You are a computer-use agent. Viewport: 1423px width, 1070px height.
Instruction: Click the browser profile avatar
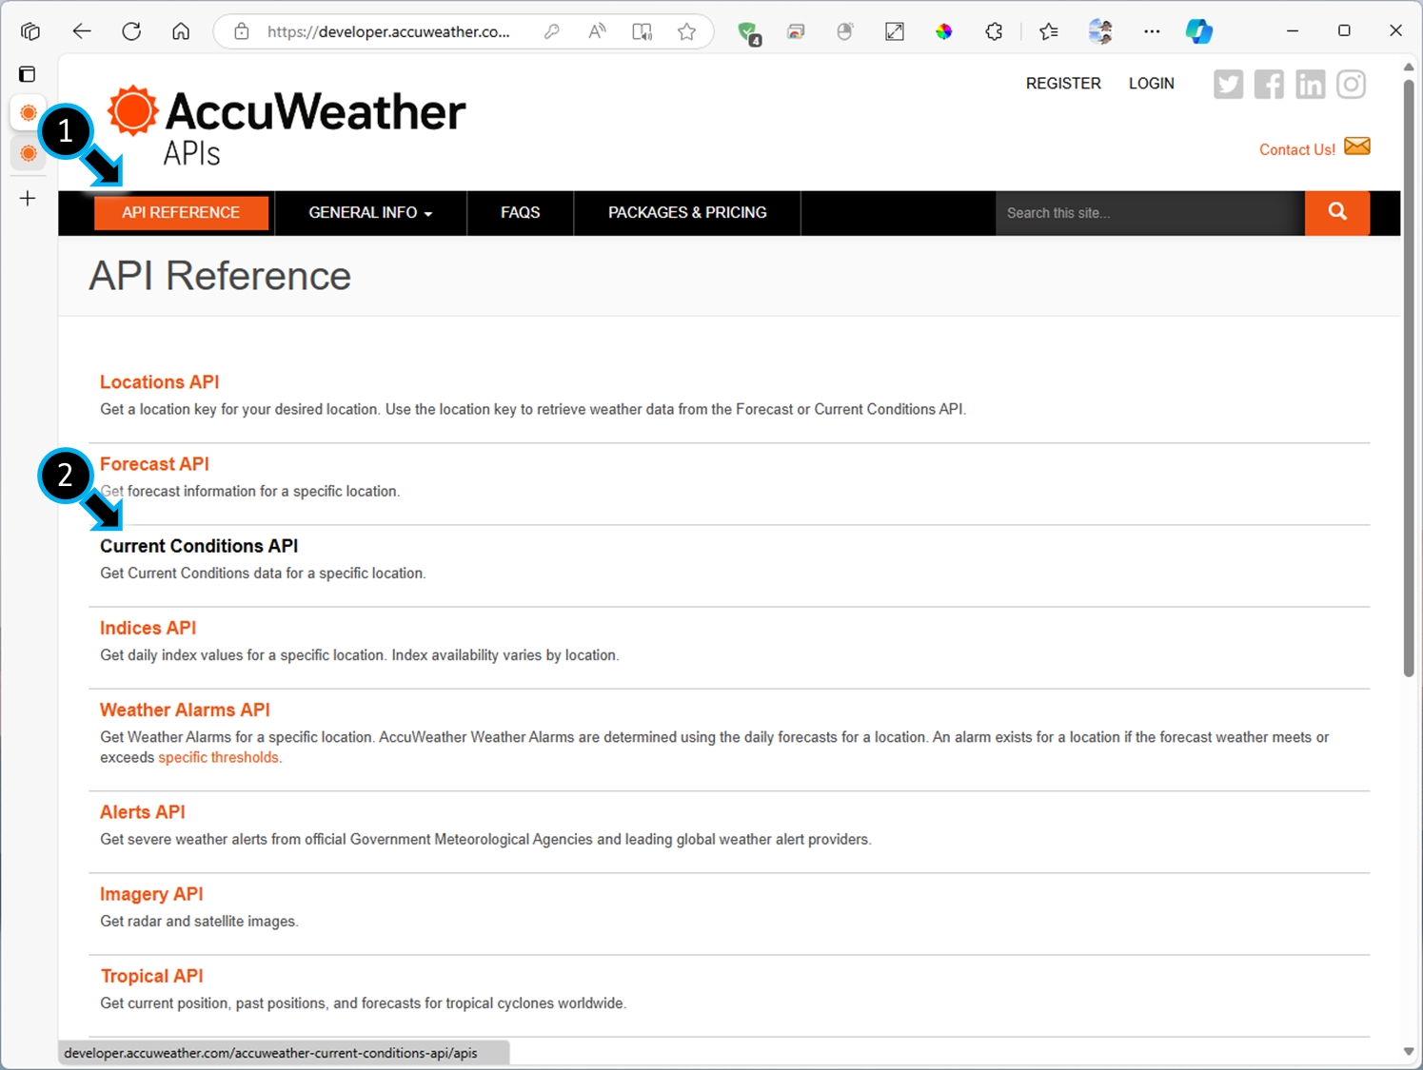pyautogui.click(x=1100, y=31)
